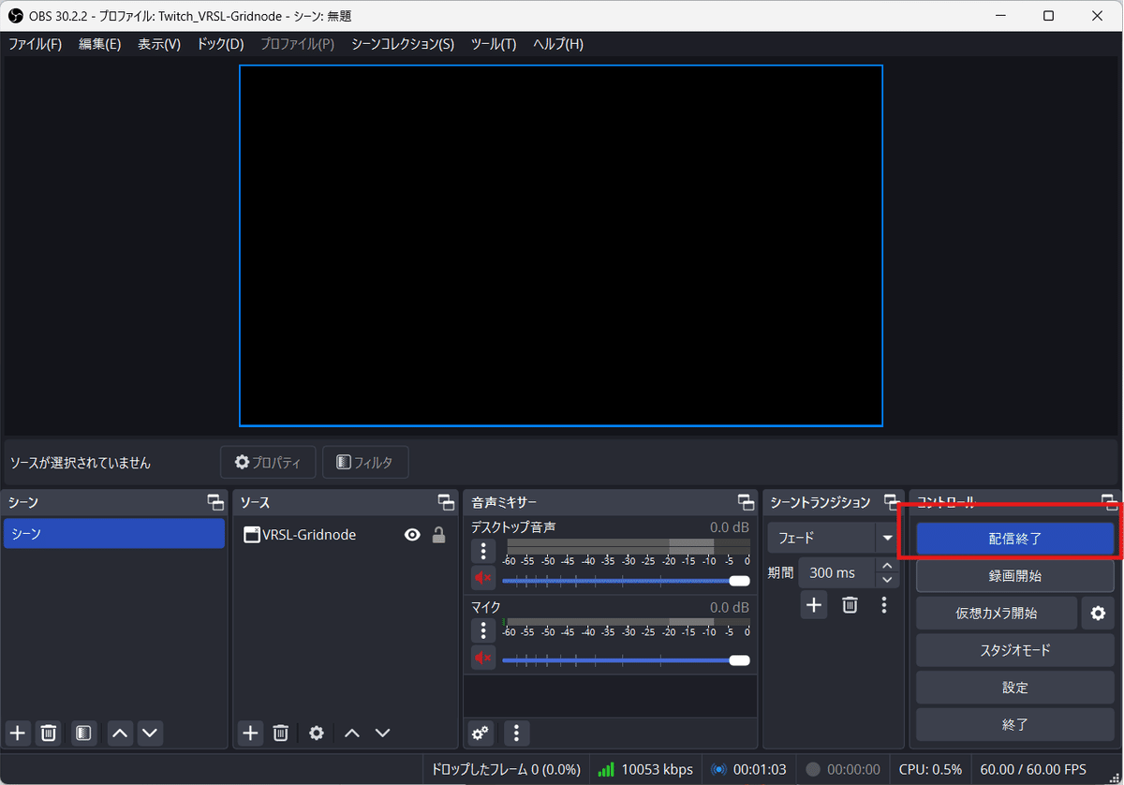
Task: Open source properties gear in Sources panel
Action: (x=317, y=733)
